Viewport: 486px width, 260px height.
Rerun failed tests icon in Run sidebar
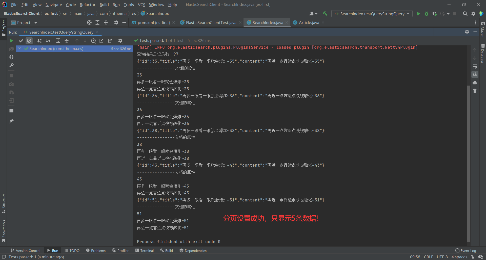click(11, 49)
